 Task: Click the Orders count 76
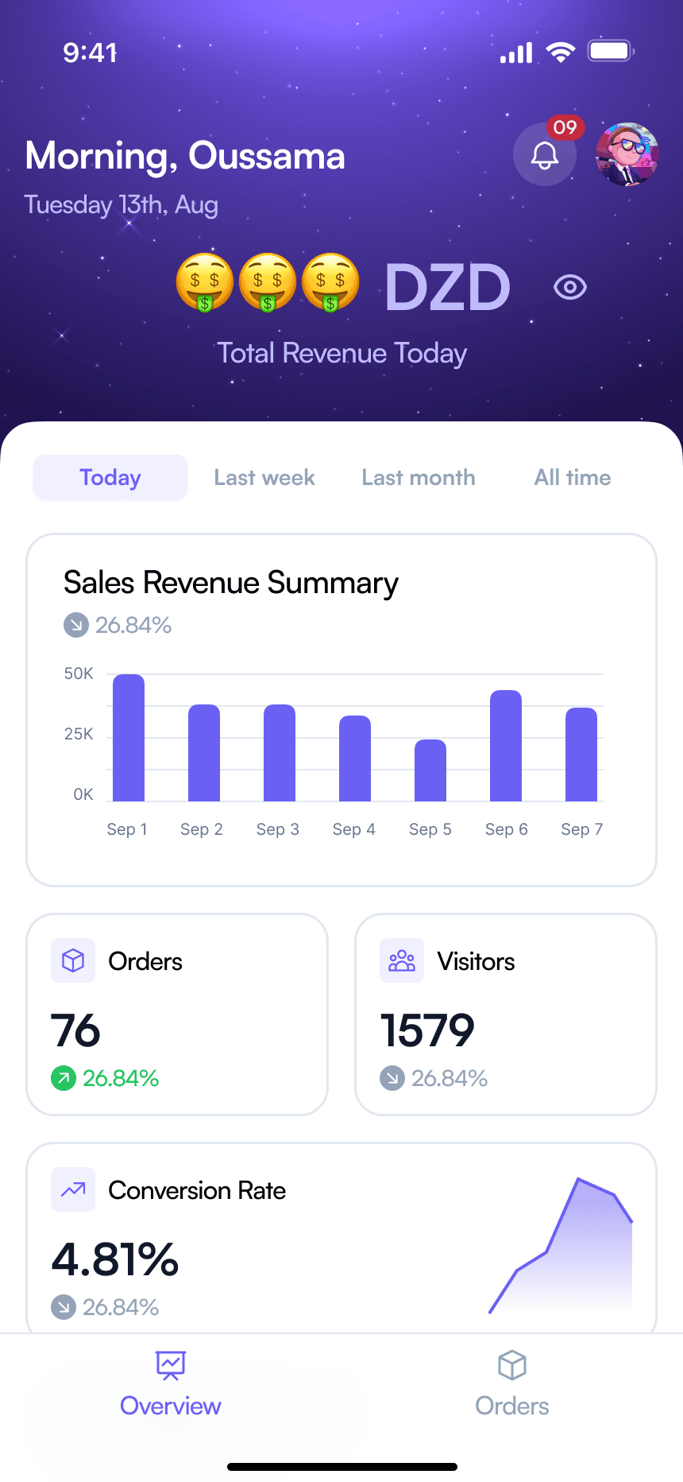[75, 1030]
